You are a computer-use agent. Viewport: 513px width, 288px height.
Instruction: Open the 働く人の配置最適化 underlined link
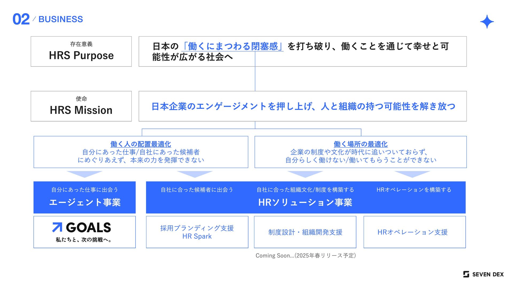(141, 144)
